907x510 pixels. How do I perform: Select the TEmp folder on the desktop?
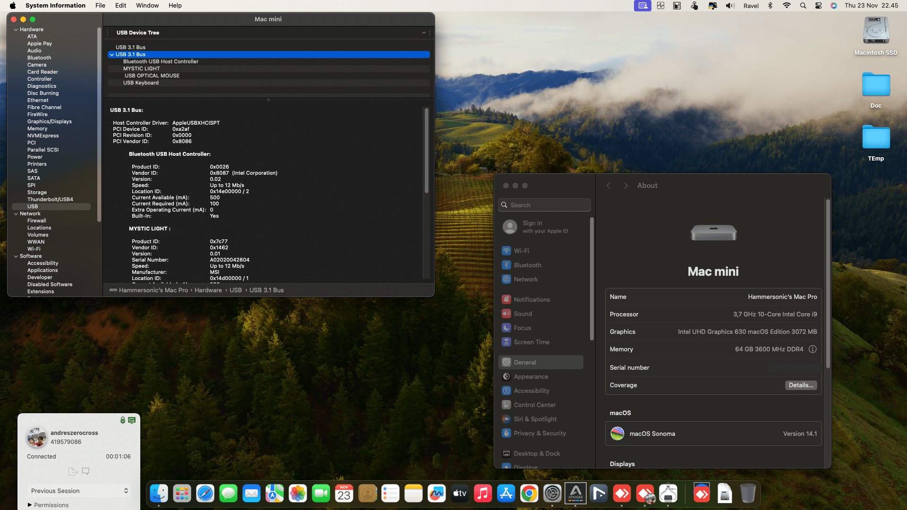(876, 143)
